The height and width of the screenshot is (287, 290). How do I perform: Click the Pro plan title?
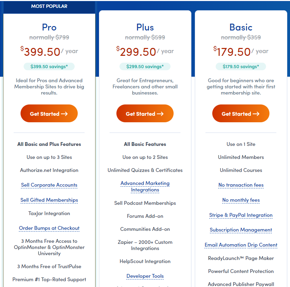(x=49, y=27)
